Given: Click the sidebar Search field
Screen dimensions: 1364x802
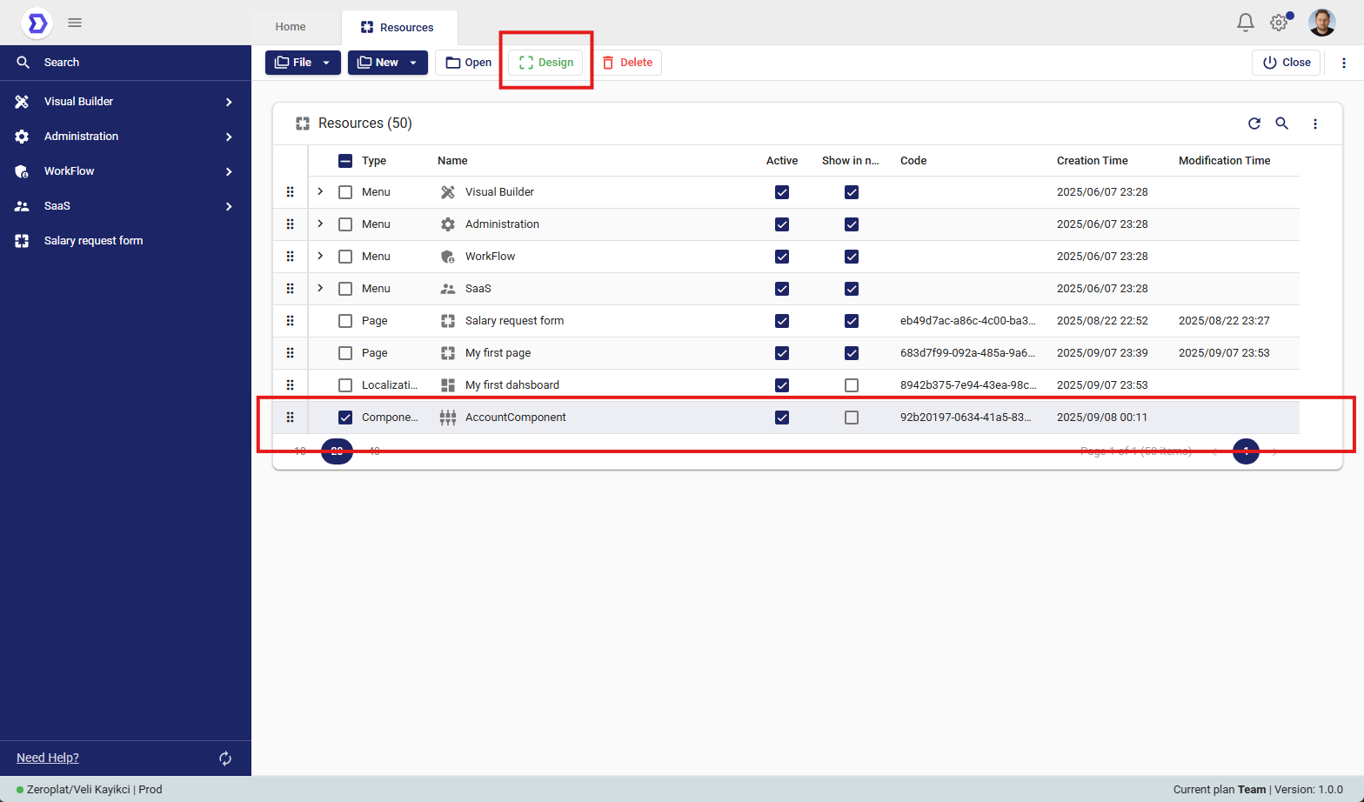Looking at the screenshot, I should tap(125, 63).
